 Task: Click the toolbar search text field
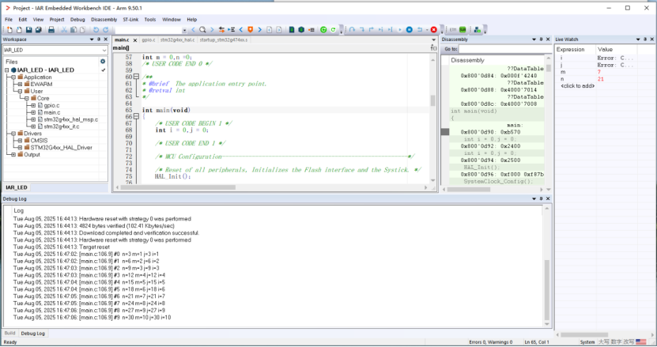(x=149, y=30)
